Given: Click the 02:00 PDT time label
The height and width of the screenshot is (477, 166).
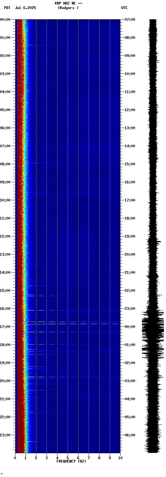Looking at the screenshot, I should [x=5, y=56].
